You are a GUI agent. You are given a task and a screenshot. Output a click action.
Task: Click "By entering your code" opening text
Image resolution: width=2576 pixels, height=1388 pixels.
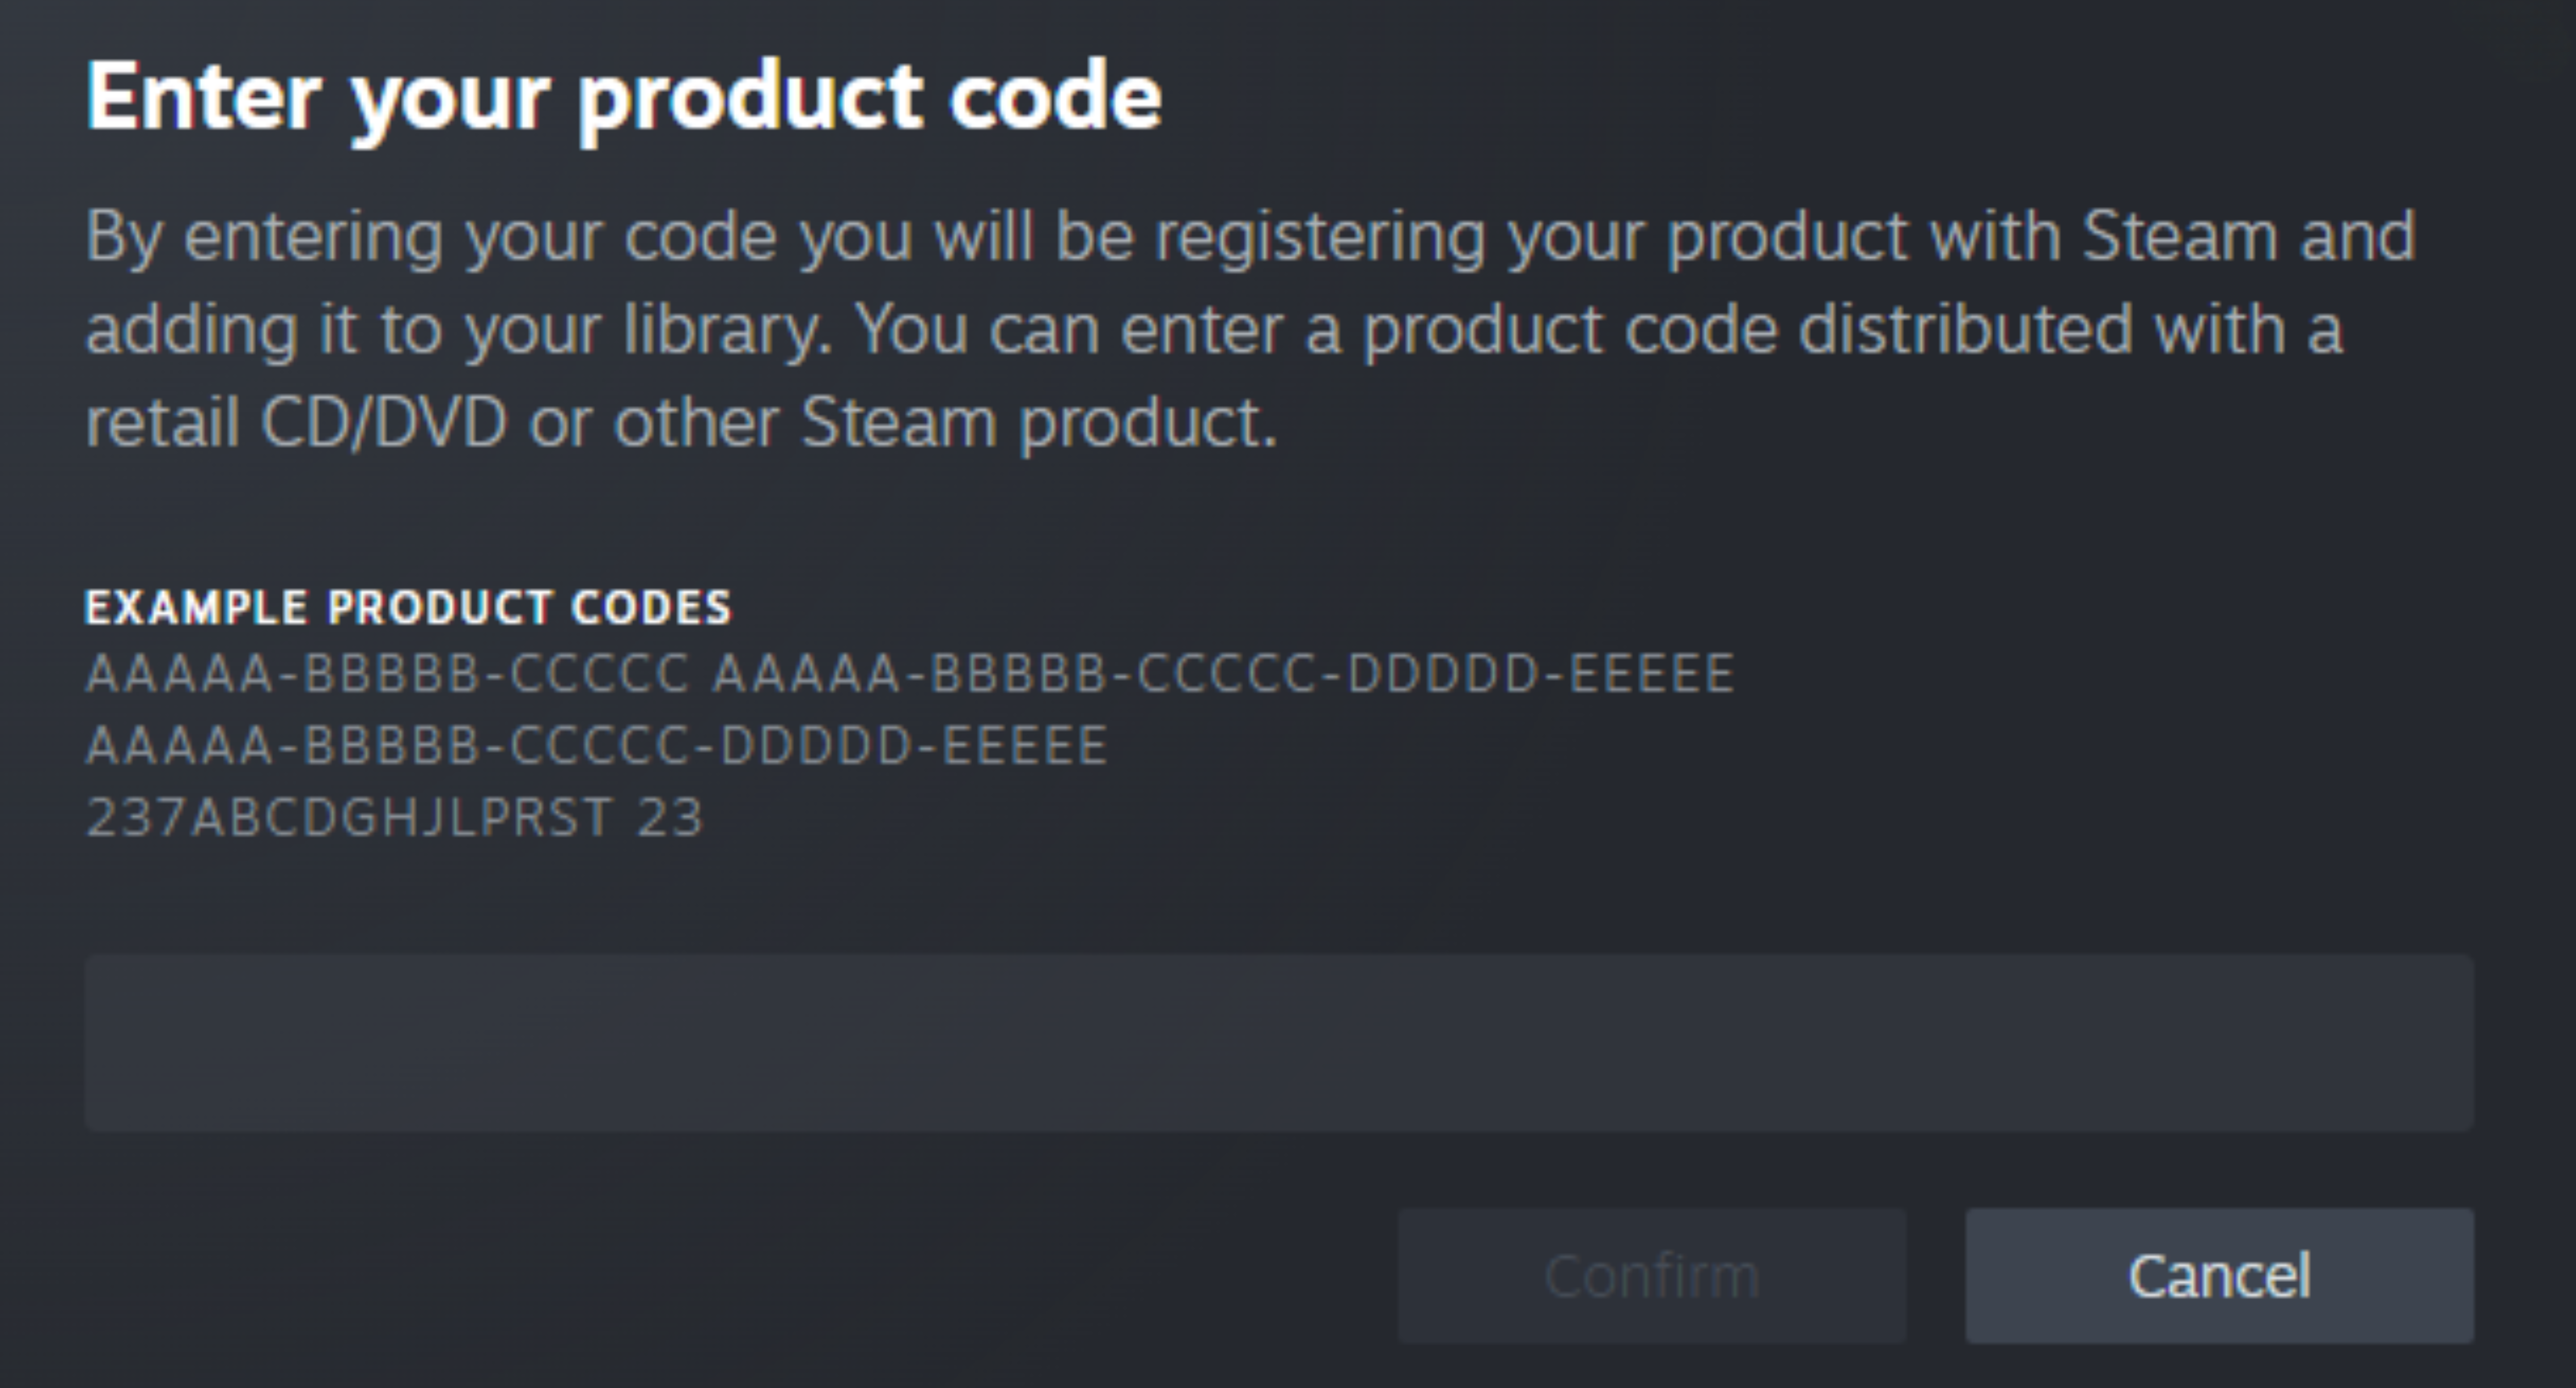(x=430, y=238)
